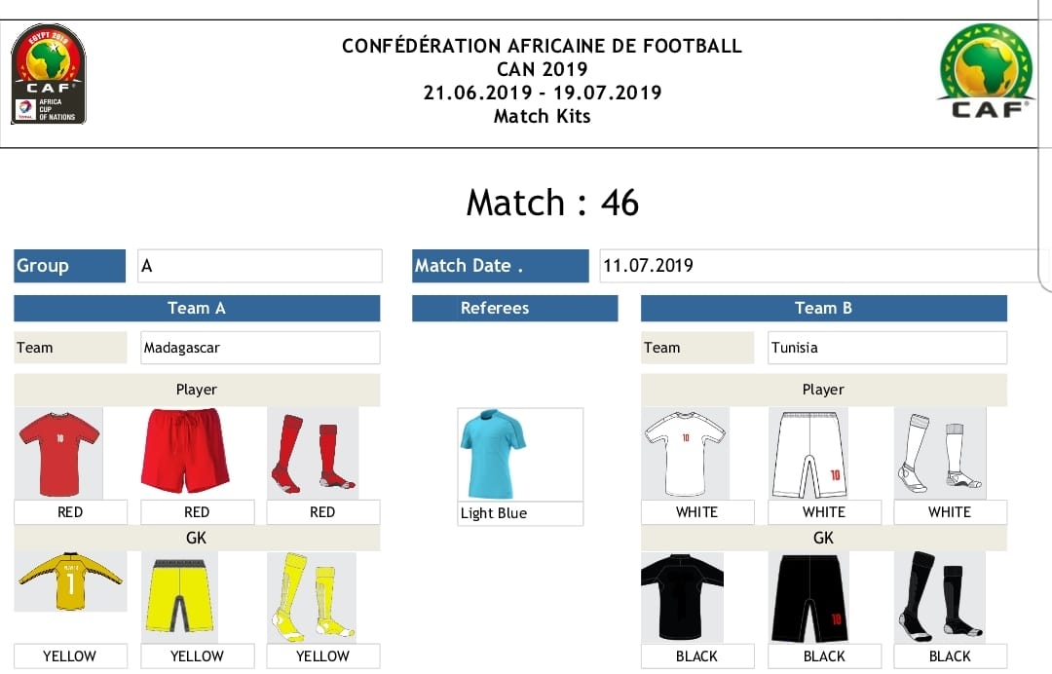Click the Tunisia white shorts image
1052x674 pixels.
pyautogui.click(x=808, y=453)
